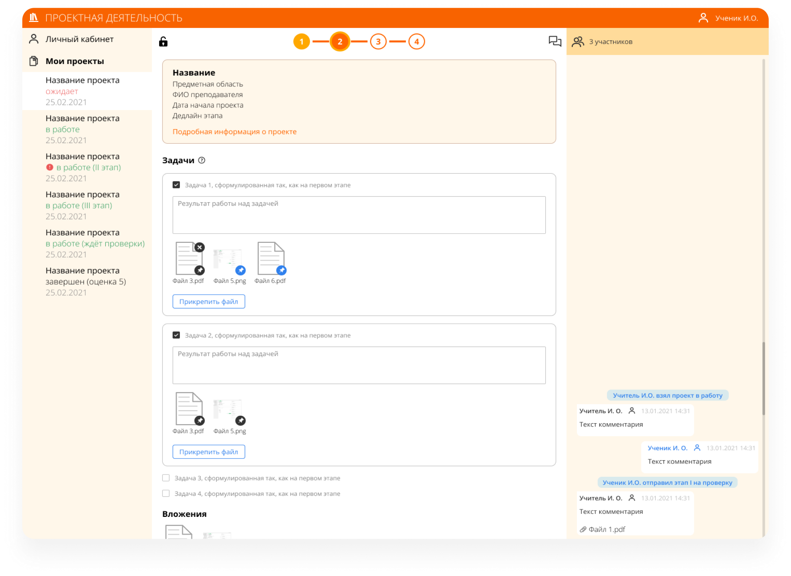The image size is (791, 576).
Task: Remove Файл 3.pdf with the X badge
Action: pos(200,247)
